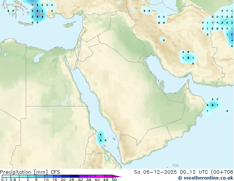Image resolution: width=234 pixels, height=181 pixels.
Task: Click the '7' precipitation value on map
Action: point(232,34)
